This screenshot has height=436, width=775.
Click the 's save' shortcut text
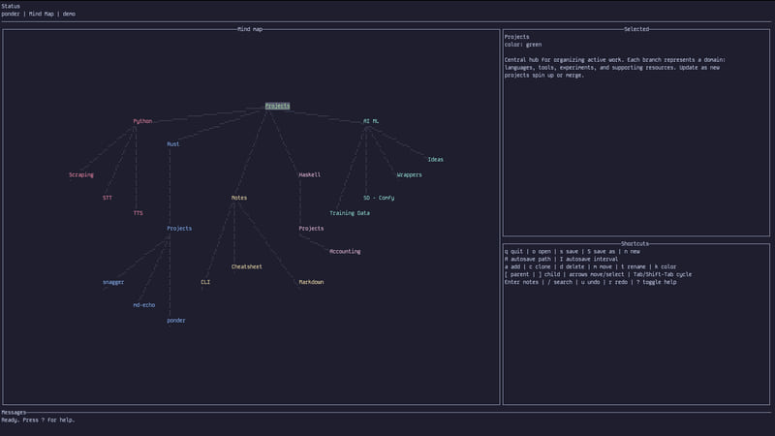click(x=569, y=252)
